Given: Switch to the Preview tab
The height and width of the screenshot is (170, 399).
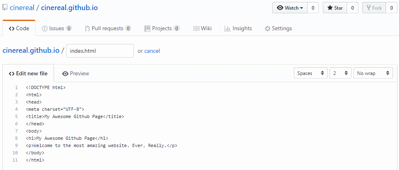Looking at the screenshot, I should 76,74.
